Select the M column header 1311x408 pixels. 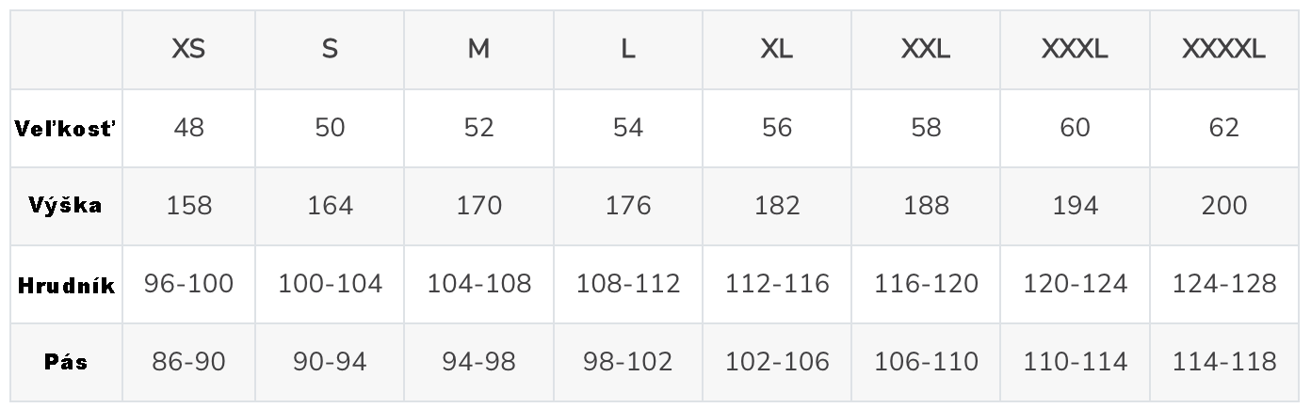tap(479, 50)
